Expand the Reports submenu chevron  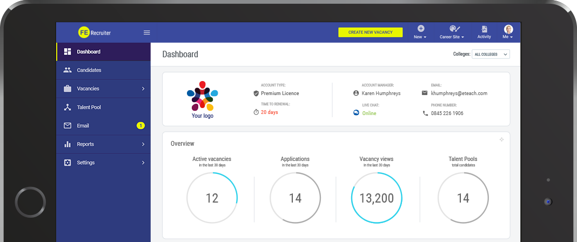(143, 144)
